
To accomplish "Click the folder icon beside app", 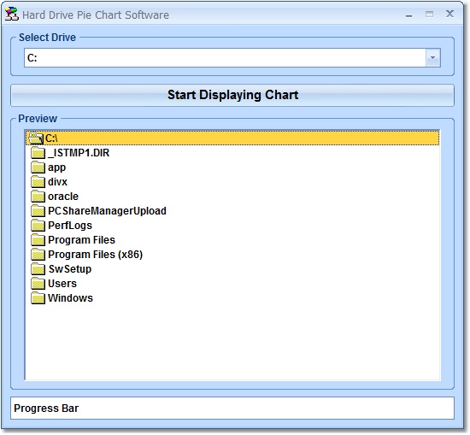I will coord(38,168).
